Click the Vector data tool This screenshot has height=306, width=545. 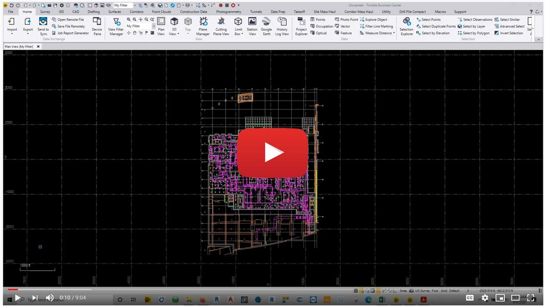(x=343, y=26)
